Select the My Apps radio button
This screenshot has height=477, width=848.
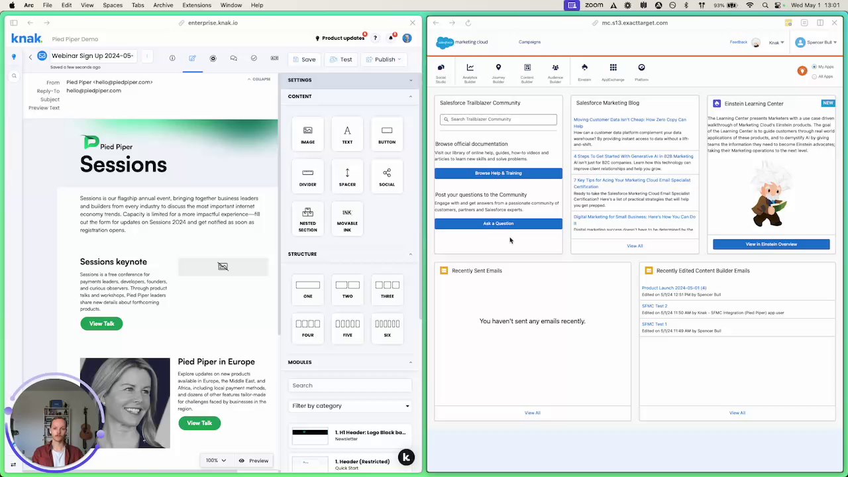[815, 67]
